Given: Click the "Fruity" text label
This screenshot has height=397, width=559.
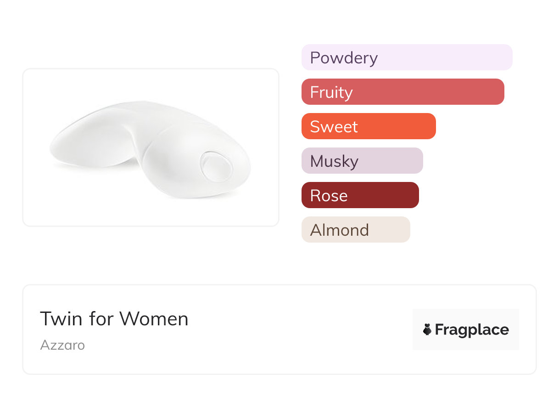Looking at the screenshot, I should [331, 92].
